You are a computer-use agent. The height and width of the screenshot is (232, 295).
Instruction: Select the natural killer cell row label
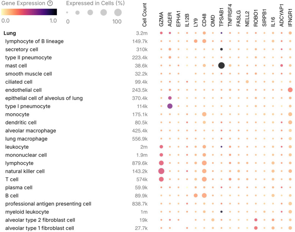tap(25, 171)
